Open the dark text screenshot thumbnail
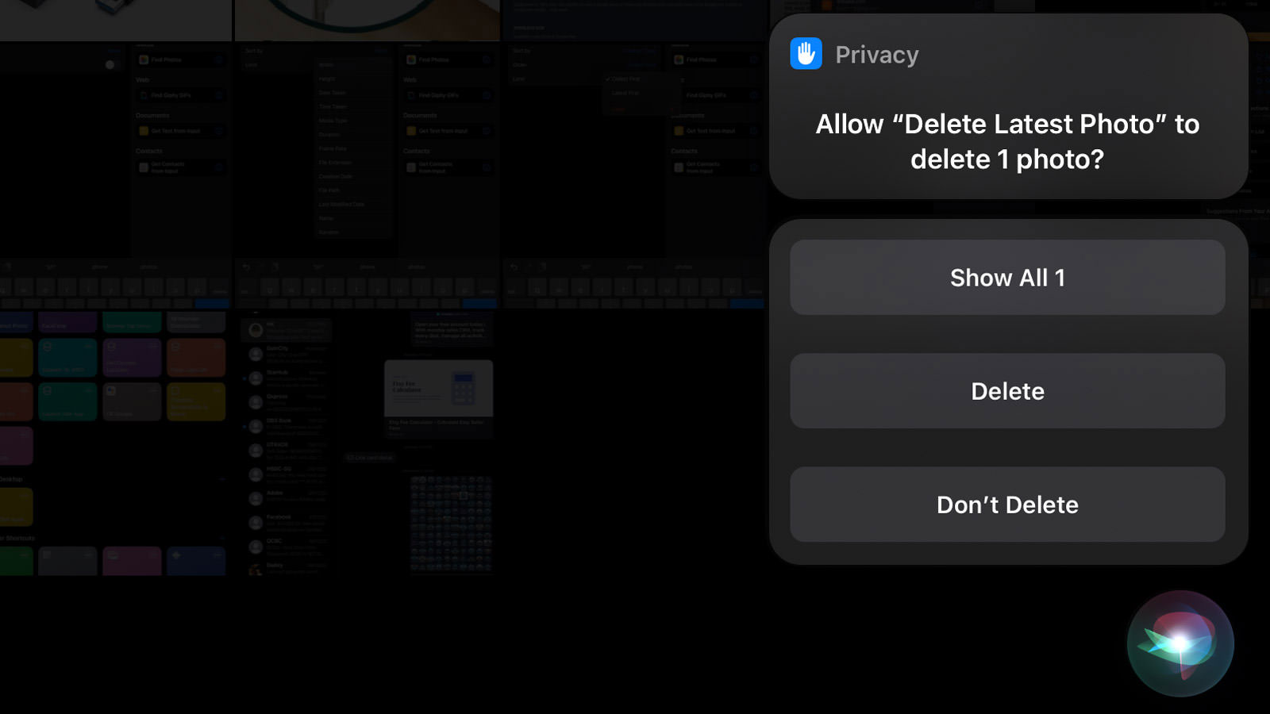Screen dimensions: 1270x714 point(635,20)
